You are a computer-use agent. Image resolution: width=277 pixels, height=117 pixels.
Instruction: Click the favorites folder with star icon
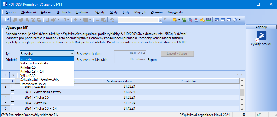175,20
